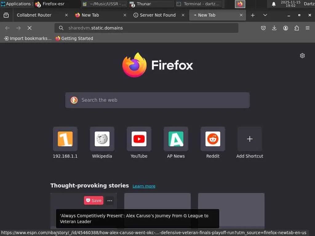Open the application hamburger menu

point(308,28)
